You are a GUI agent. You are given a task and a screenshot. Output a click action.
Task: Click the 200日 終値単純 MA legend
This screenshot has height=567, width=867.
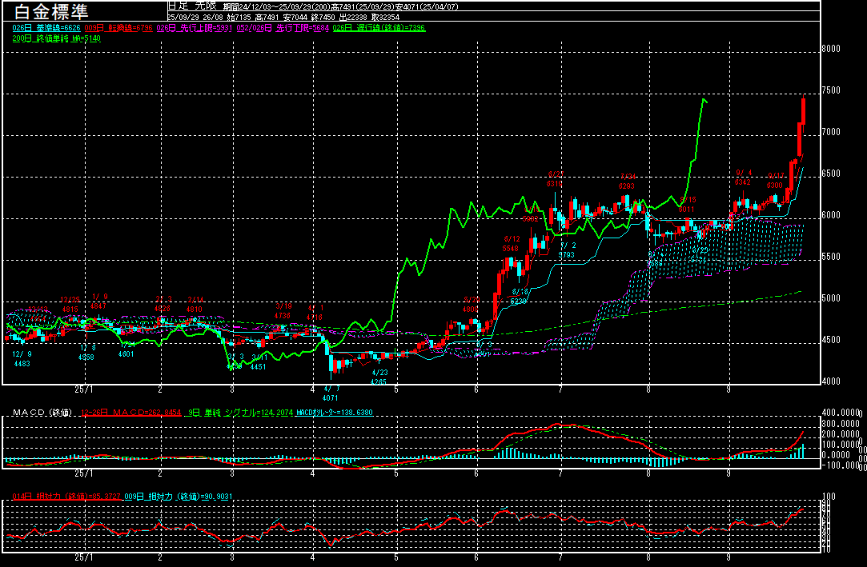click(57, 38)
